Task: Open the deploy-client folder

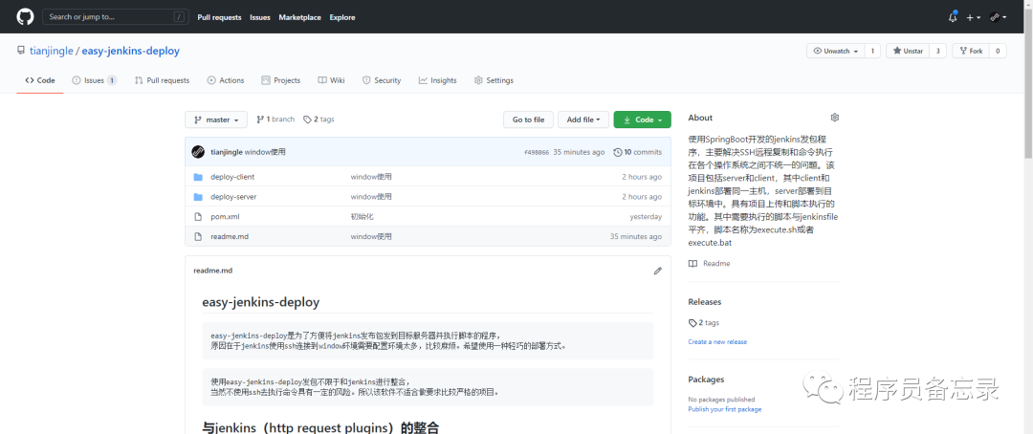Action: pyautogui.click(x=232, y=177)
